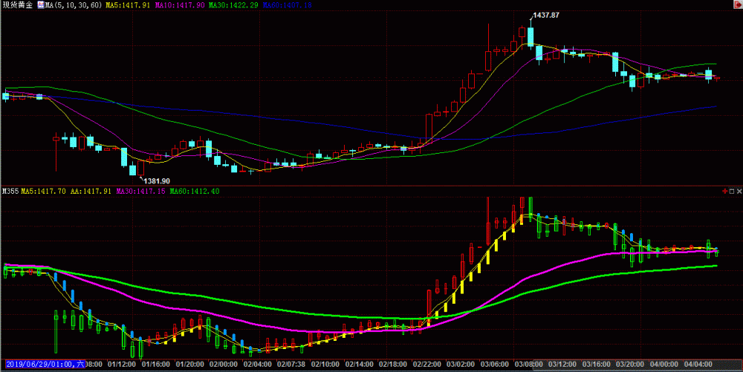The height and width of the screenshot is (372, 743).
Task: Click the 02/18:00 time axis label
Action: click(393, 365)
